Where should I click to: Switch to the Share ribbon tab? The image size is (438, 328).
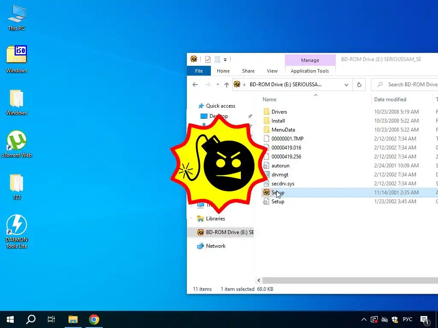coord(248,71)
